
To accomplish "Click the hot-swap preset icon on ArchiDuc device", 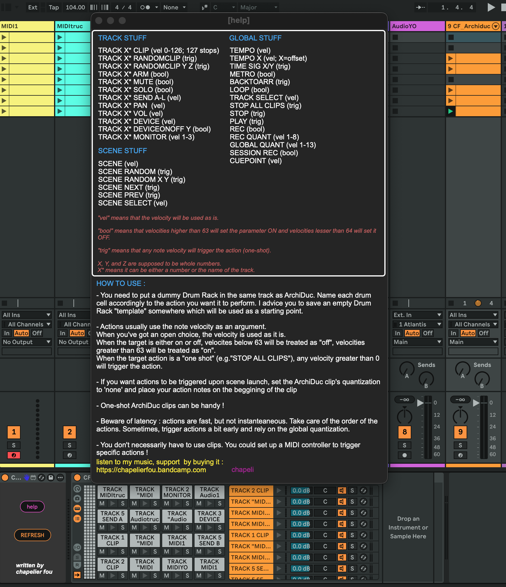I will 41,478.
